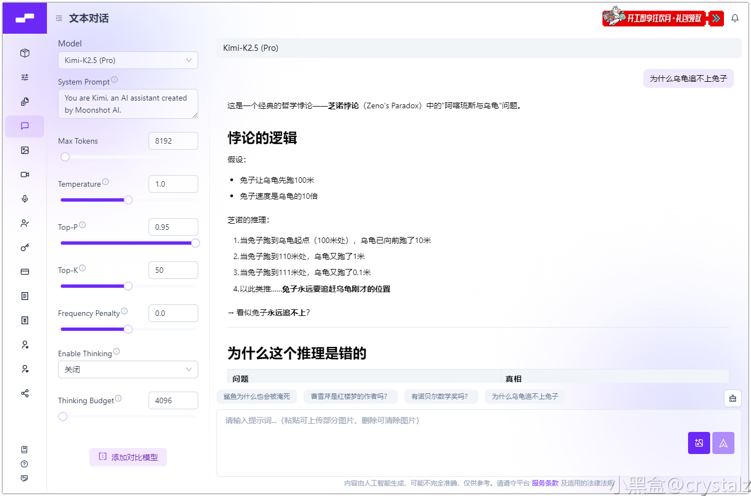
Task: Open the red promotional banner at top right
Action: pyautogui.click(x=663, y=18)
